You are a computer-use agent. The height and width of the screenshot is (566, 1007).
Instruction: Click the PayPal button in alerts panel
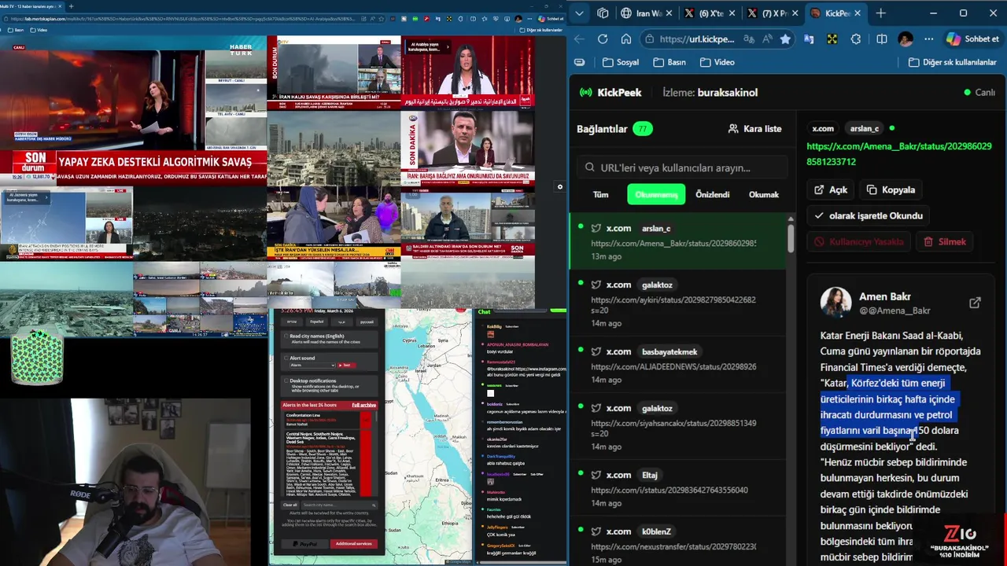304,543
